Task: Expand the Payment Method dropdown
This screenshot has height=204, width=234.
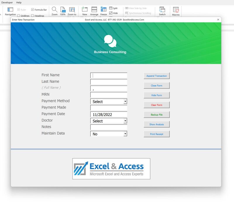Action: pyautogui.click(x=125, y=102)
